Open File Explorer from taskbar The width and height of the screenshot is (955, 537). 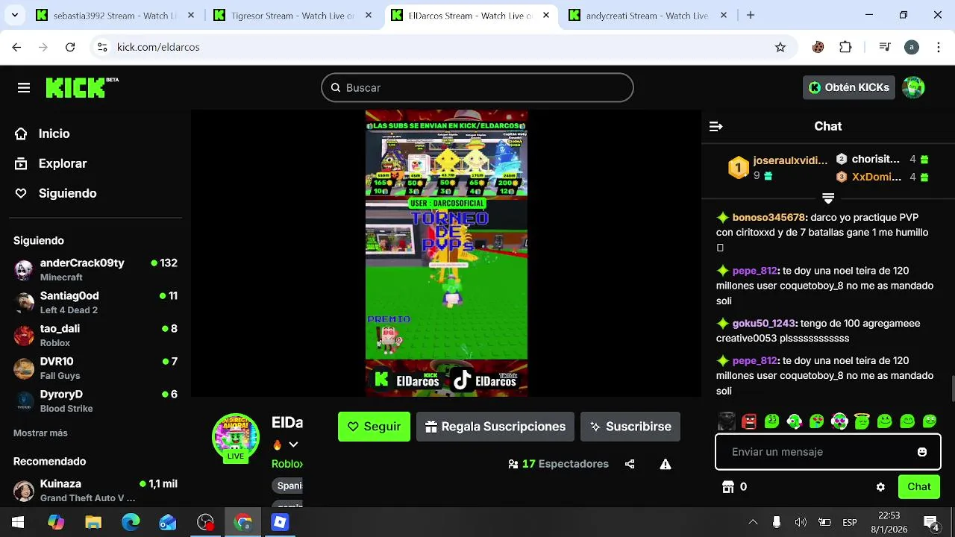tap(93, 522)
